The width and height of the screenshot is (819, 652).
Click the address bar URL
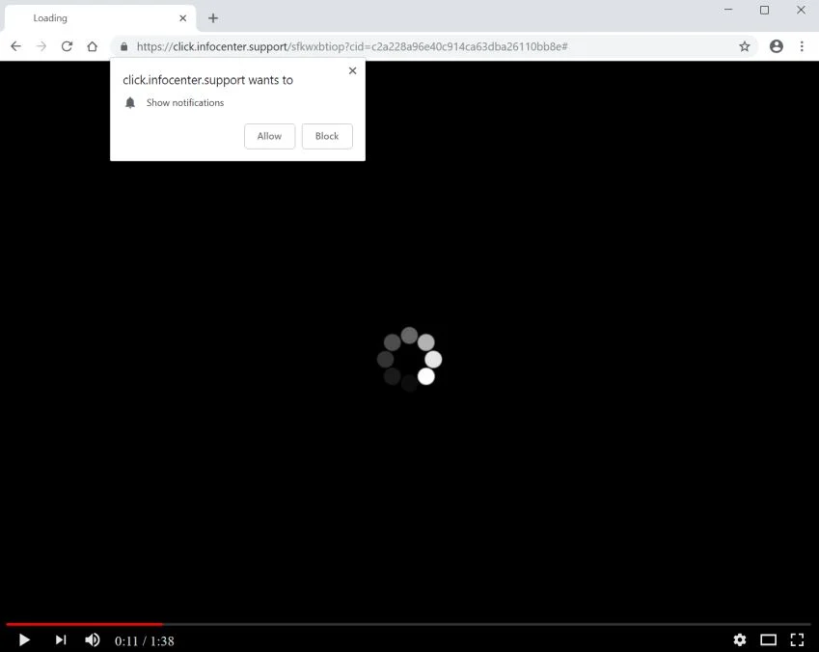pos(352,46)
